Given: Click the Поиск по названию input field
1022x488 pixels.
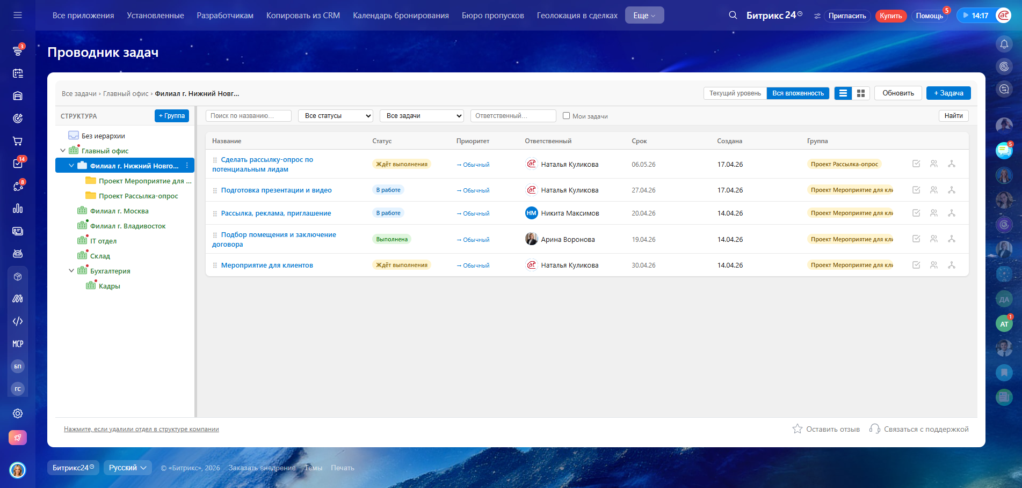Looking at the screenshot, I should coord(248,116).
